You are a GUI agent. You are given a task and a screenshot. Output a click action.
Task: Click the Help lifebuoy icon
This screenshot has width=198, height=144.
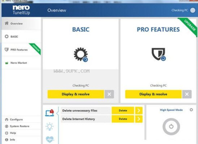click(7, 133)
